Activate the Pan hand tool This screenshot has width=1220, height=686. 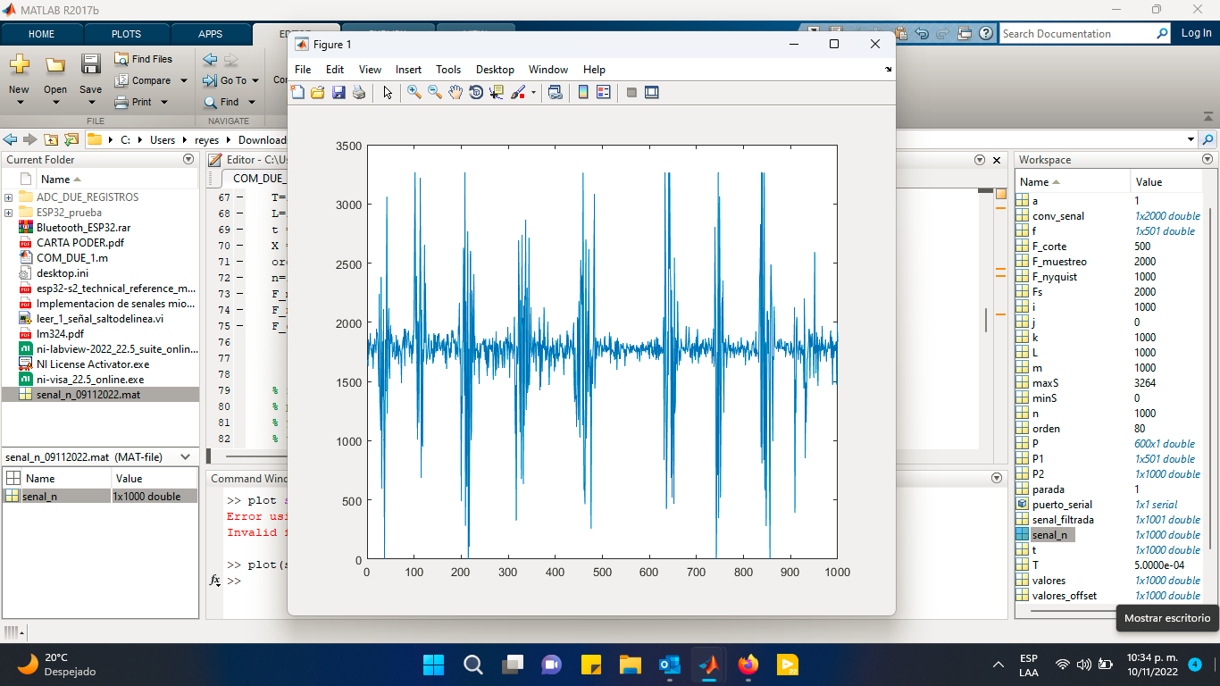[455, 92]
